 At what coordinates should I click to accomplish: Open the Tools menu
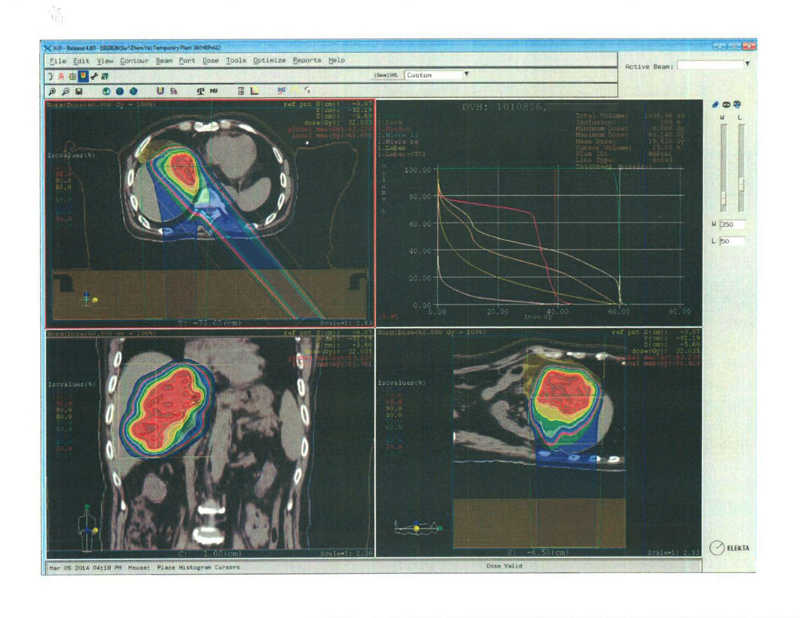pos(236,61)
